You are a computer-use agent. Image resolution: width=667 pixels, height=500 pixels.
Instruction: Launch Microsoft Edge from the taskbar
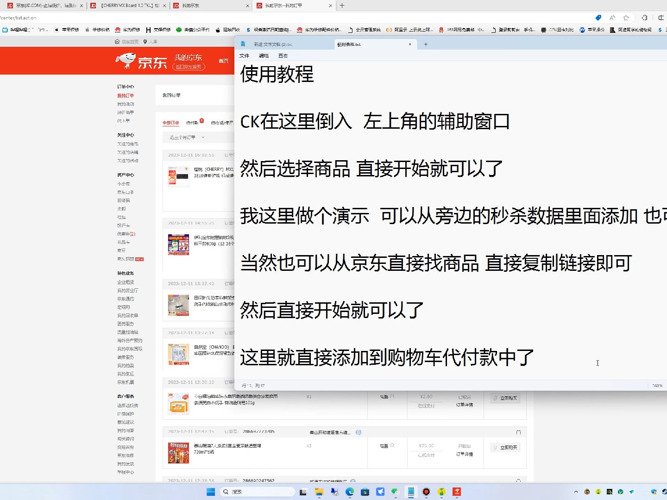350,492
